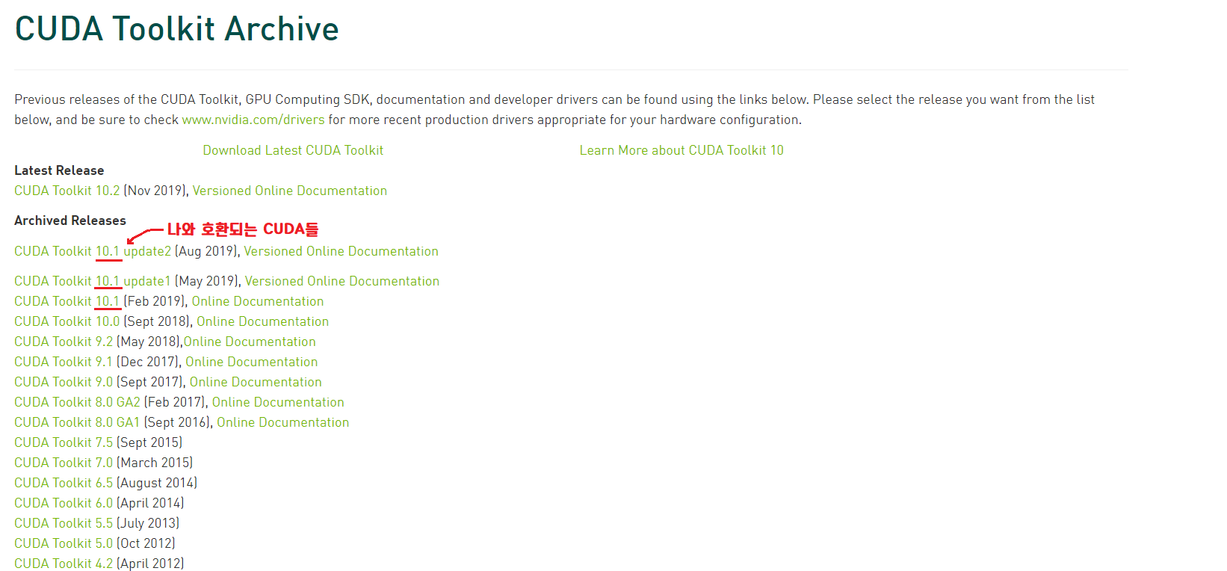The width and height of the screenshot is (1227, 571).
Task: Open Versioned Online Documentation for 10.1 update2
Action: click(341, 251)
